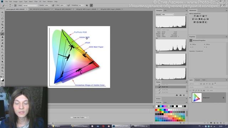
Task: Select the Quick Selection tool
Action: (2, 21)
